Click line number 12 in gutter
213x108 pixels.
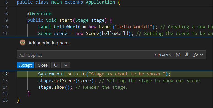click(5, 74)
